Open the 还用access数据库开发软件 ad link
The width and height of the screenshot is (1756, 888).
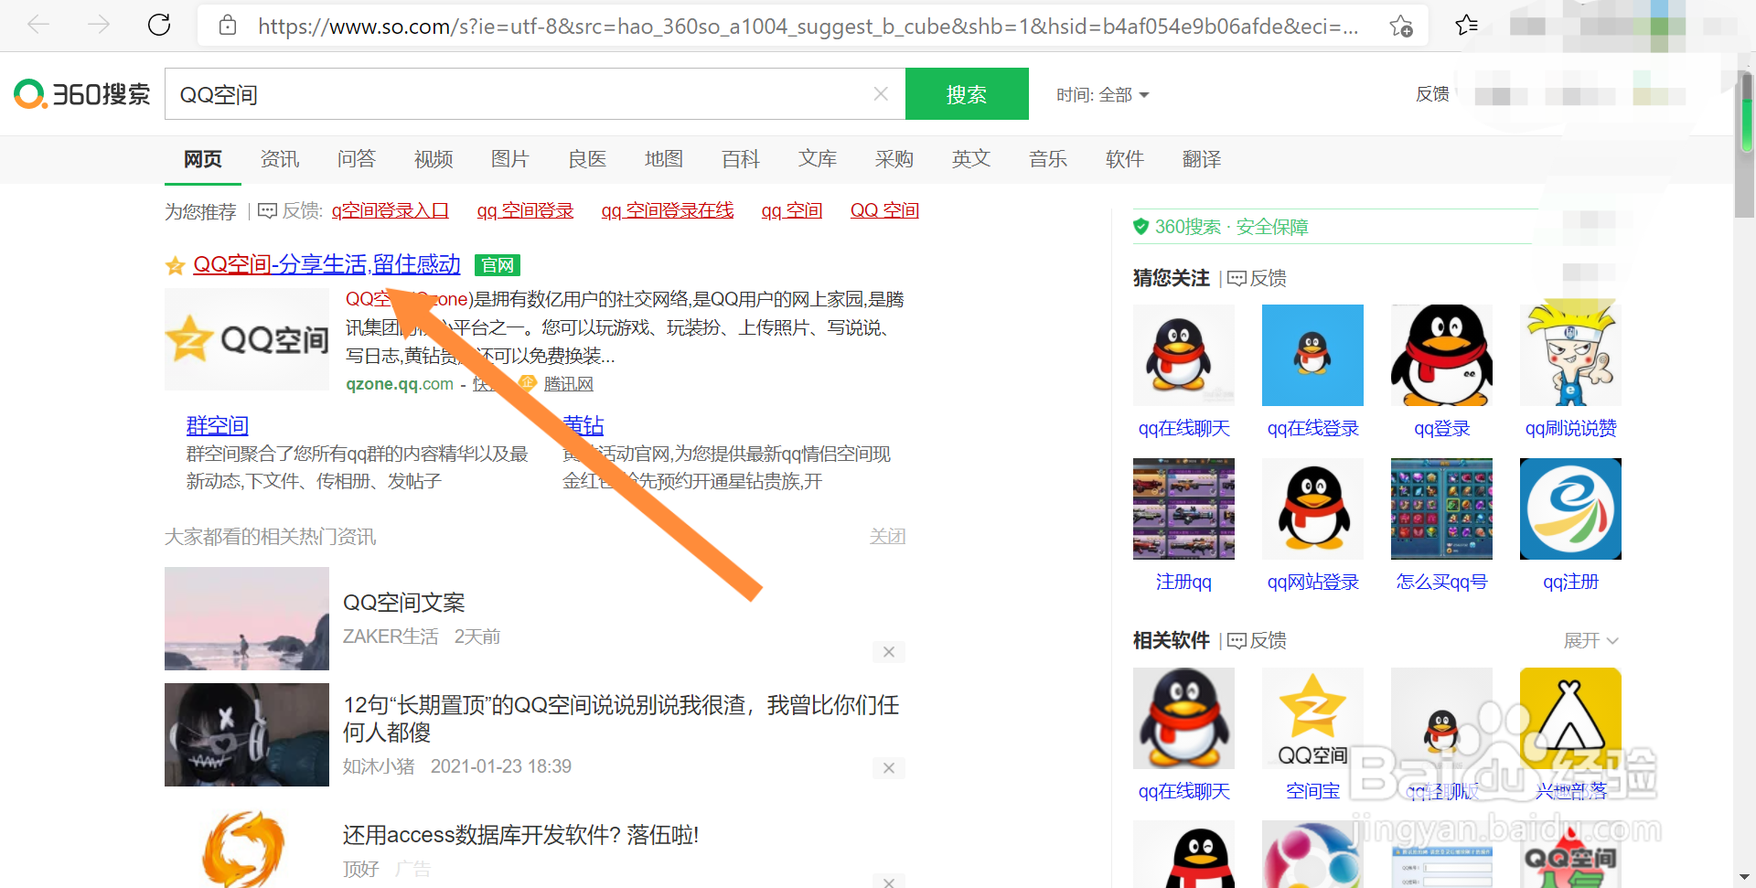click(x=520, y=835)
